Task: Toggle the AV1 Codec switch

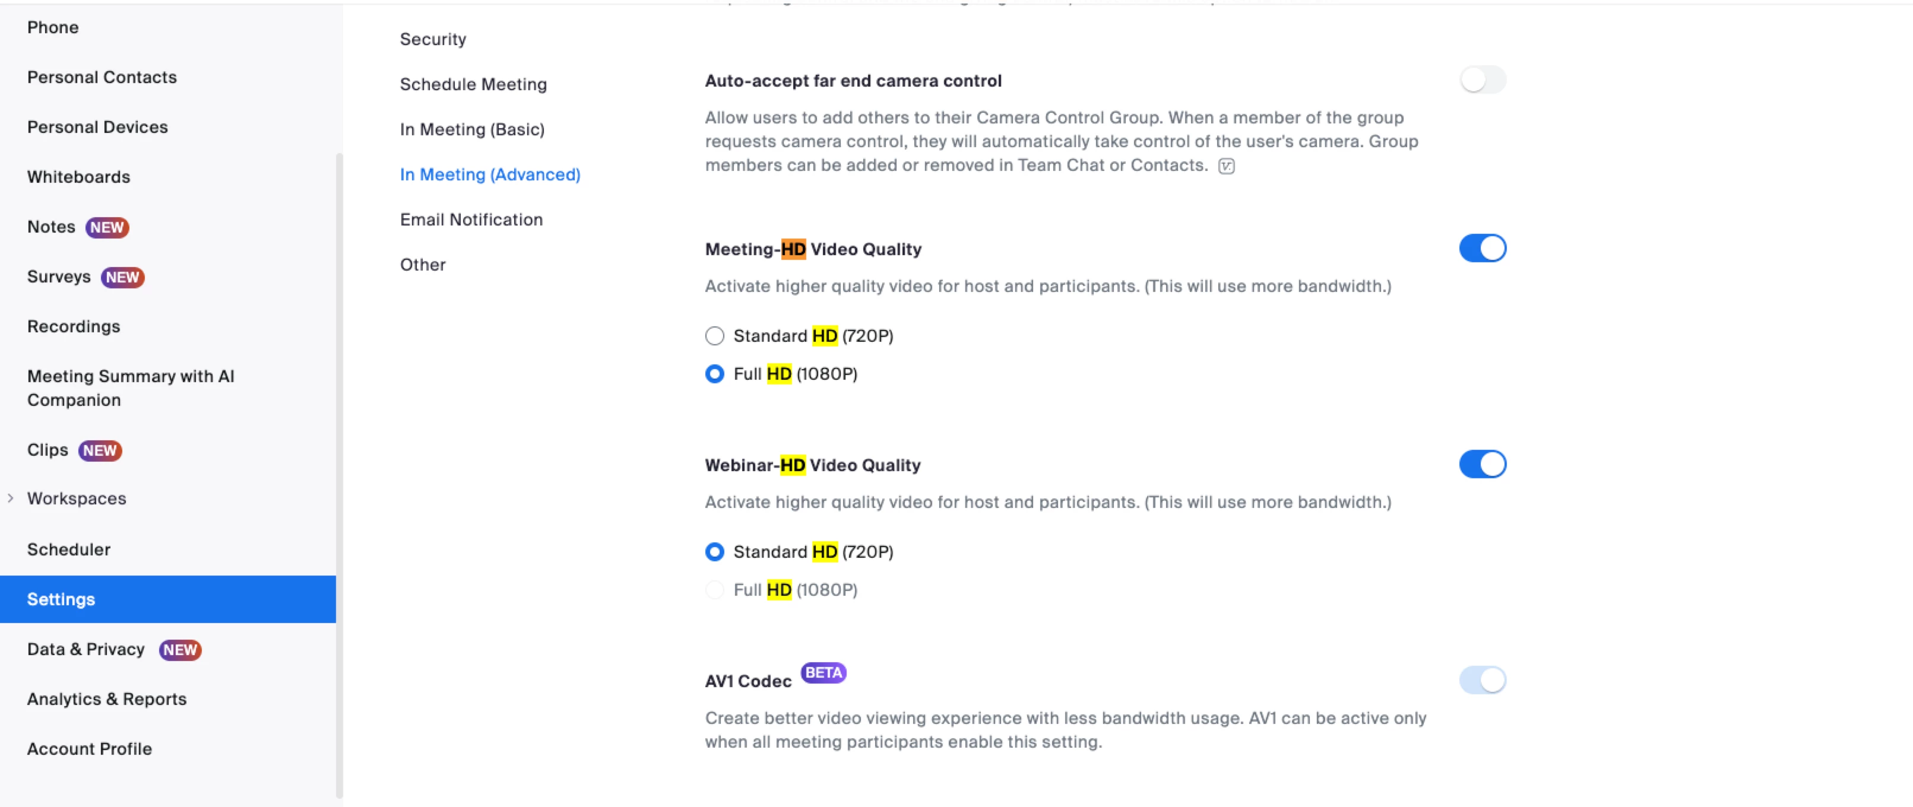Action: tap(1481, 680)
